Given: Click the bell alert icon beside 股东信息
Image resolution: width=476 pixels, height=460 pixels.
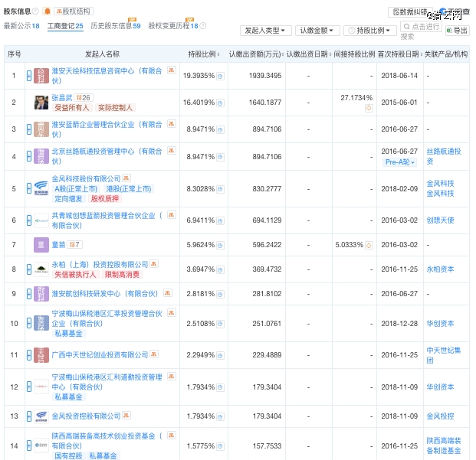Looking at the screenshot, I should (47, 11).
